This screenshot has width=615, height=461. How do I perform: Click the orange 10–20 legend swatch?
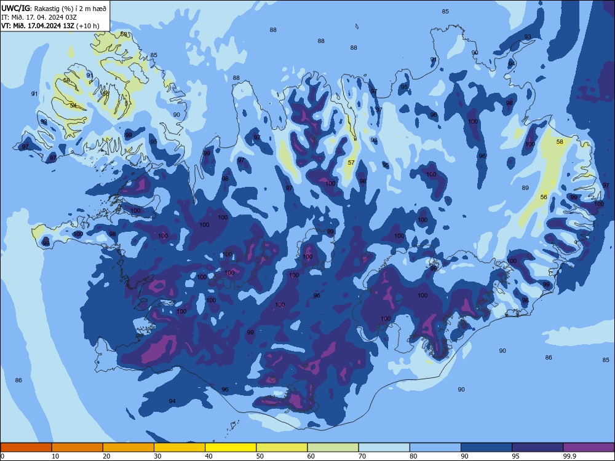[77, 447]
